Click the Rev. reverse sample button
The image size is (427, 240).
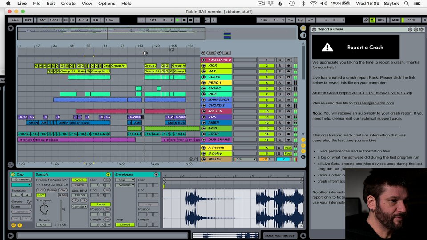click(x=63, y=190)
